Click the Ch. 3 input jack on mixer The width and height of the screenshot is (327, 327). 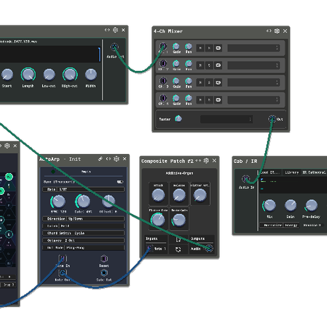tap(163, 80)
